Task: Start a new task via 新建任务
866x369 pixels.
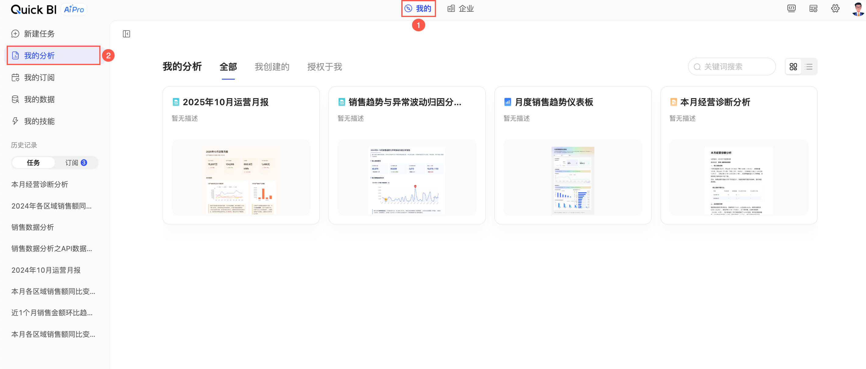Action: coord(54,33)
